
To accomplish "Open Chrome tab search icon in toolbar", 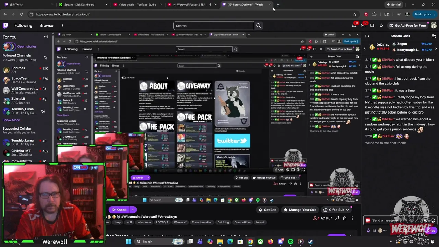I will coord(387,14).
